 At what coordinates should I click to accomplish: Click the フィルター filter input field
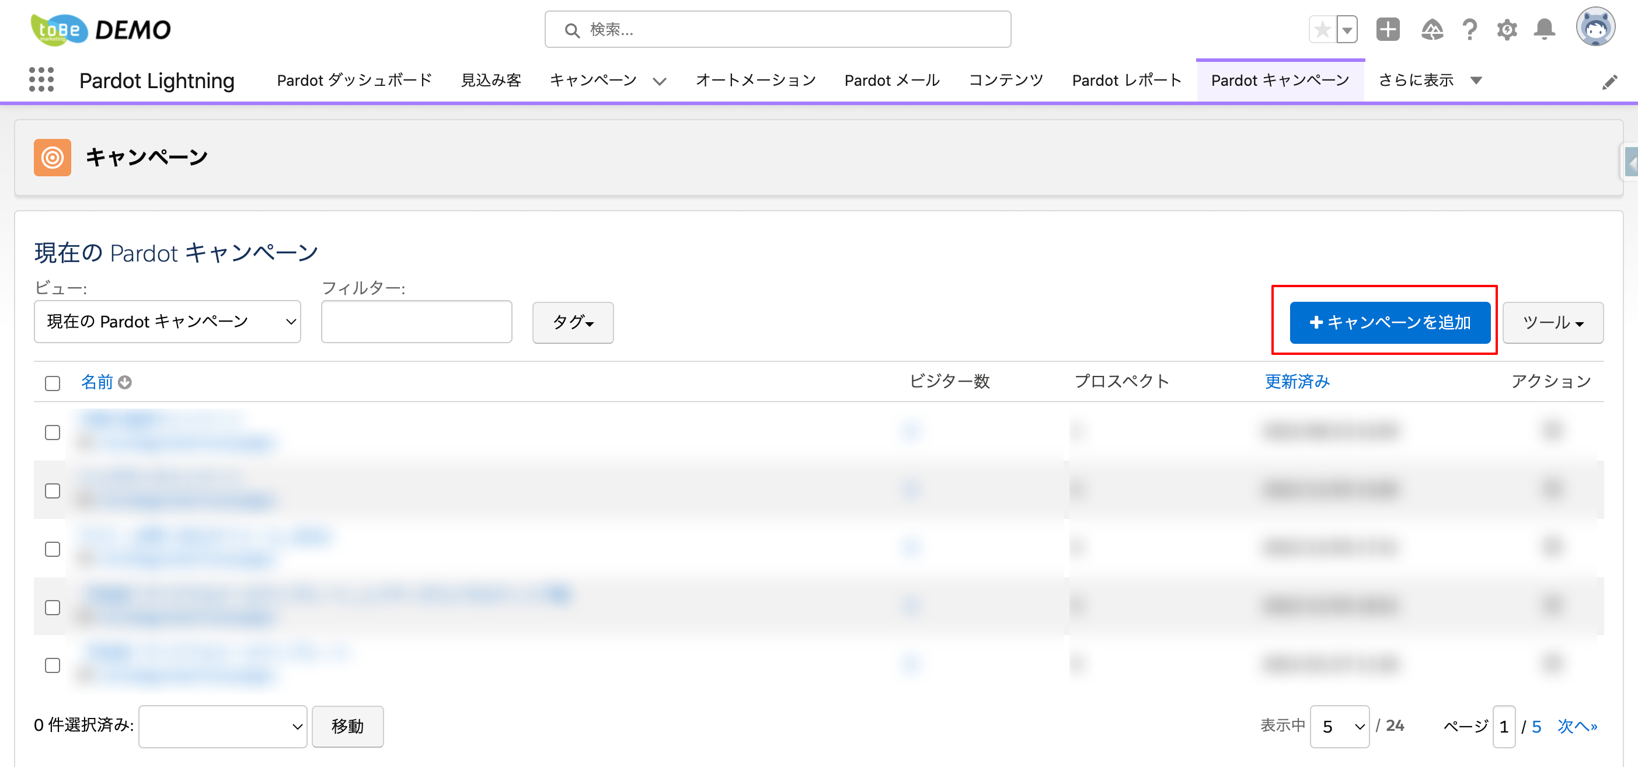coord(416,322)
